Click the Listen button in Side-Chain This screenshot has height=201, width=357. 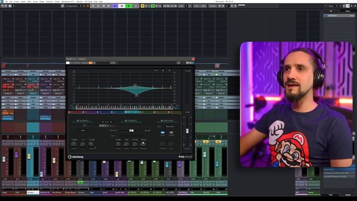[x=171, y=132]
